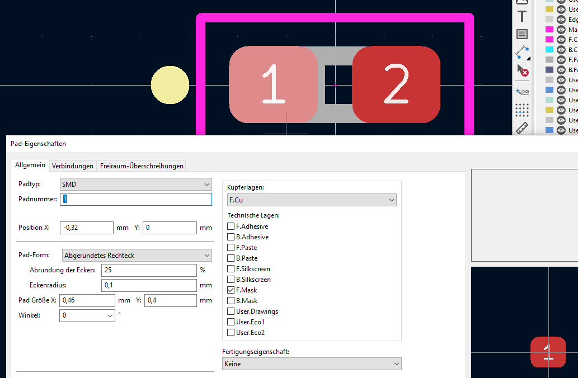Click the Pad-Eigenschaften dialog title
Image resolution: width=578 pixels, height=378 pixels.
39,144
